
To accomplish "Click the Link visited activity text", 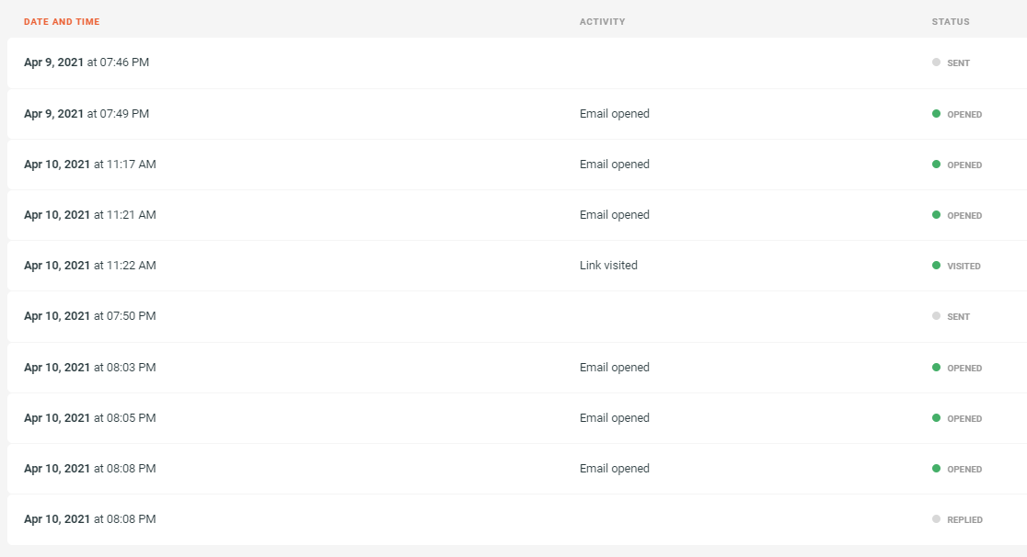I will click(x=606, y=266).
